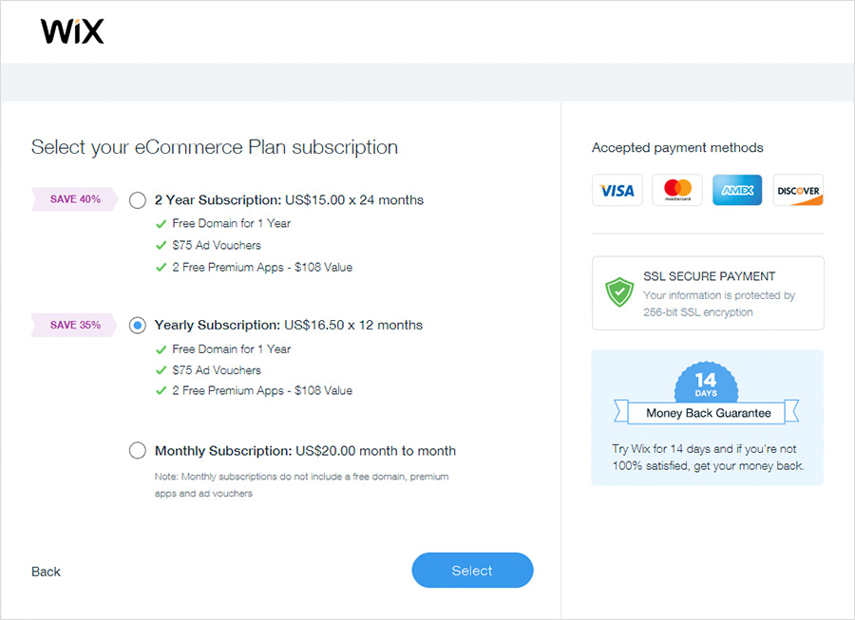Screen dimensions: 855x620
Task: Click the Discover card icon
Action: click(798, 190)
